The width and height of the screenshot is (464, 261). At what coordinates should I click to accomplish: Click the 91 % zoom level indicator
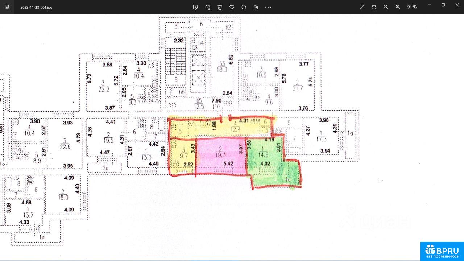coord(412,7)
